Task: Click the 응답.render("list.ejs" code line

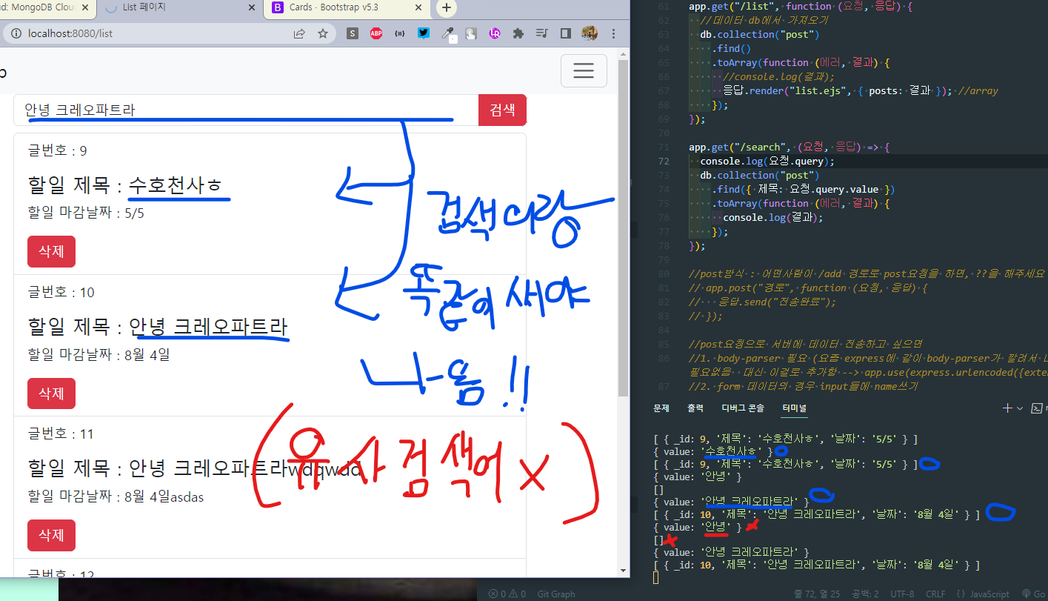Action: click(x=860, y=91)
